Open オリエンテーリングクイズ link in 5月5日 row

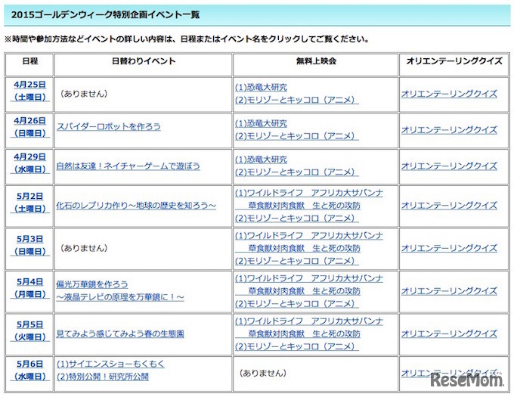coord(450,333)
